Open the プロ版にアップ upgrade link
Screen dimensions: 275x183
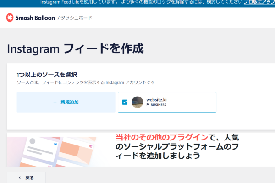[259, 2]
